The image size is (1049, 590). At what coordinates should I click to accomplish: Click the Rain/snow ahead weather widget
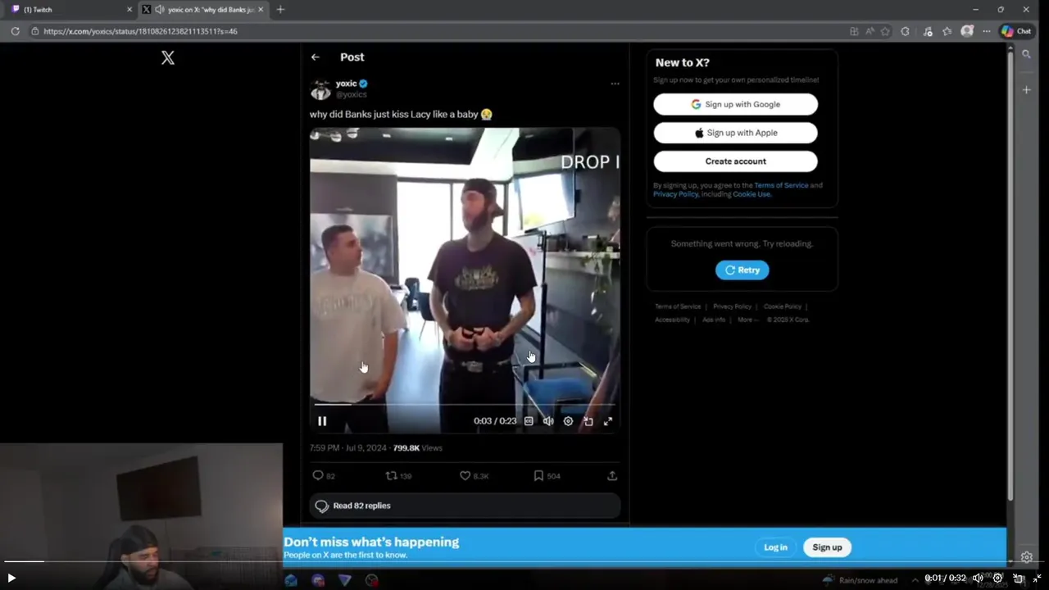point(860,580)
